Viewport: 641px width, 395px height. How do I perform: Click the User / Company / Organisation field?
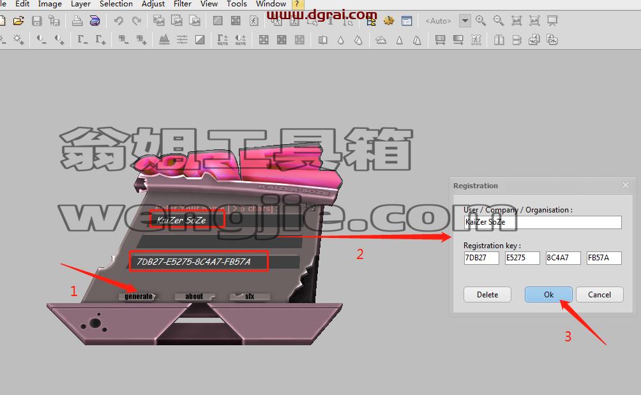pos(543,222)
